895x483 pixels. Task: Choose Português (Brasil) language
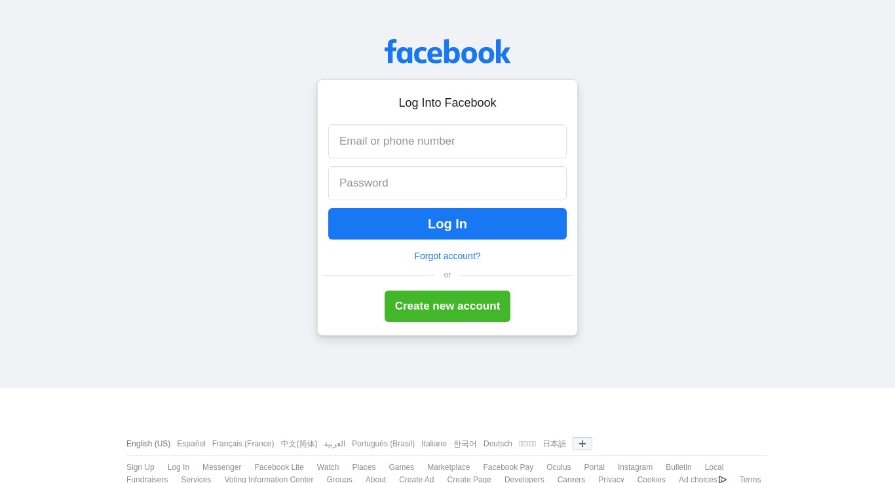[383, 444]
